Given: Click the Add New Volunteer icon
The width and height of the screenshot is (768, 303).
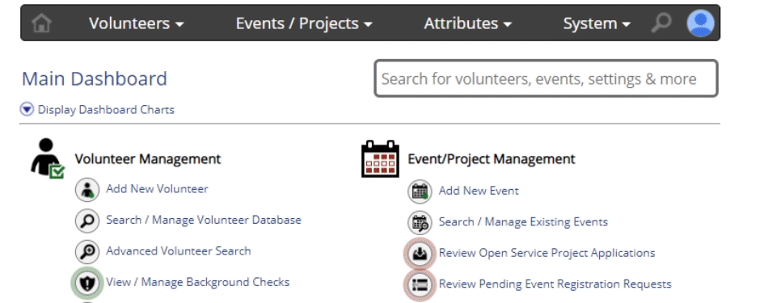Looking at the screenshot, I should (x=87, y=190).
